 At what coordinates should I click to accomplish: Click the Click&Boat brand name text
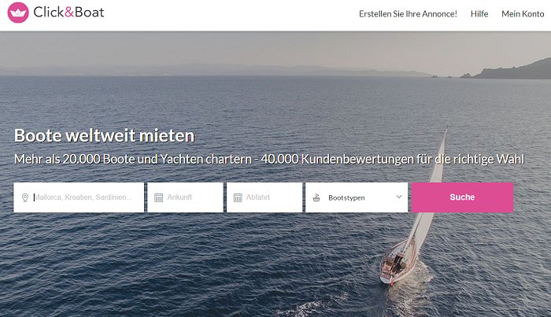point(69,13)
